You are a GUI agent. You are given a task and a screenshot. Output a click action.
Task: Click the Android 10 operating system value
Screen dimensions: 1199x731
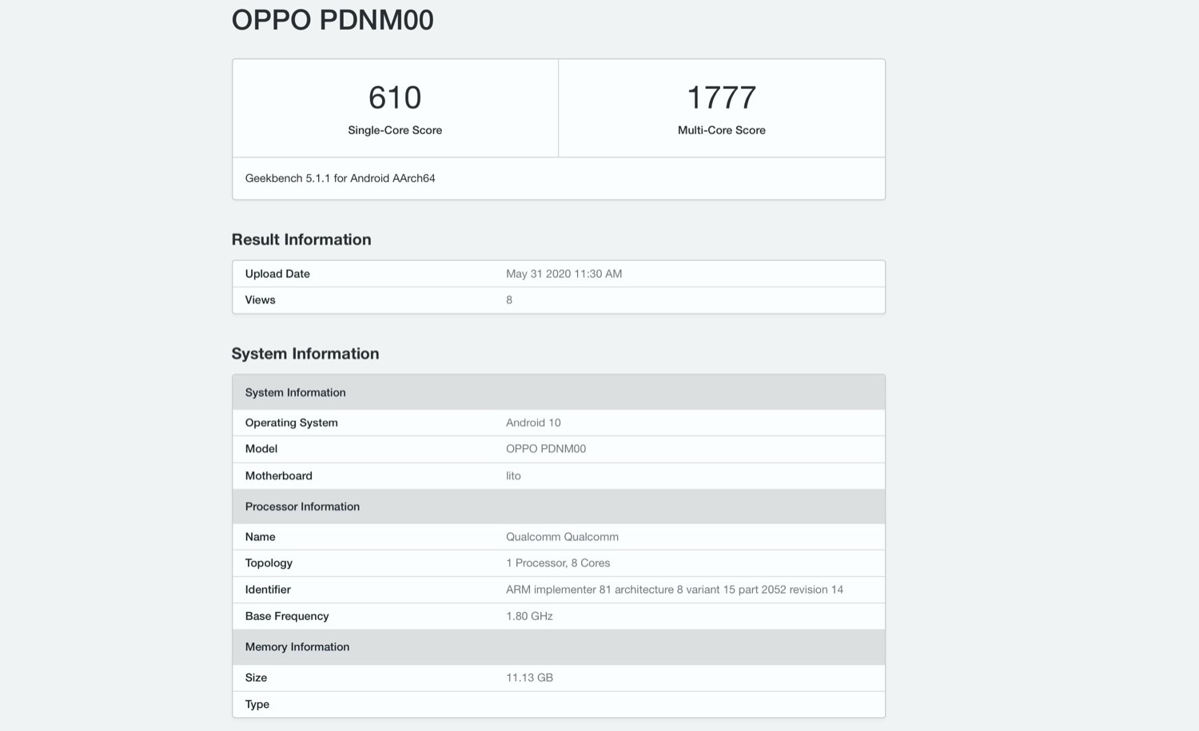[x=533, y=423]
